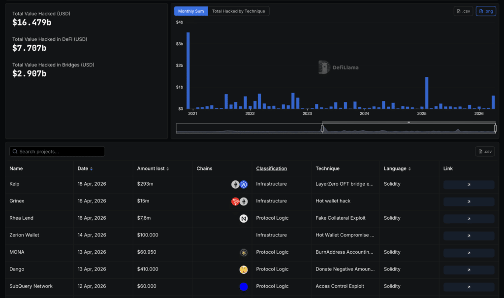The image size is (504, 298).
Task: Click the Tron chain icon in Grinex row
Action: click(x=235, y=201)
